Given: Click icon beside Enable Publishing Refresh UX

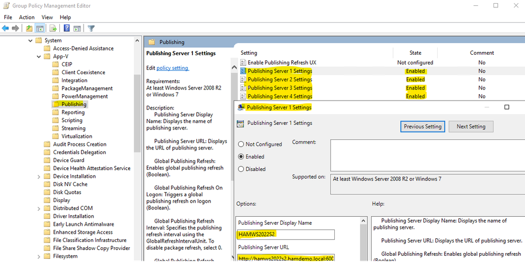Looking at the screenshot, I should (x=243, y=62).
